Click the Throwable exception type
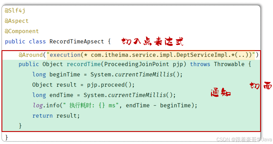 [x=229, y=64]
